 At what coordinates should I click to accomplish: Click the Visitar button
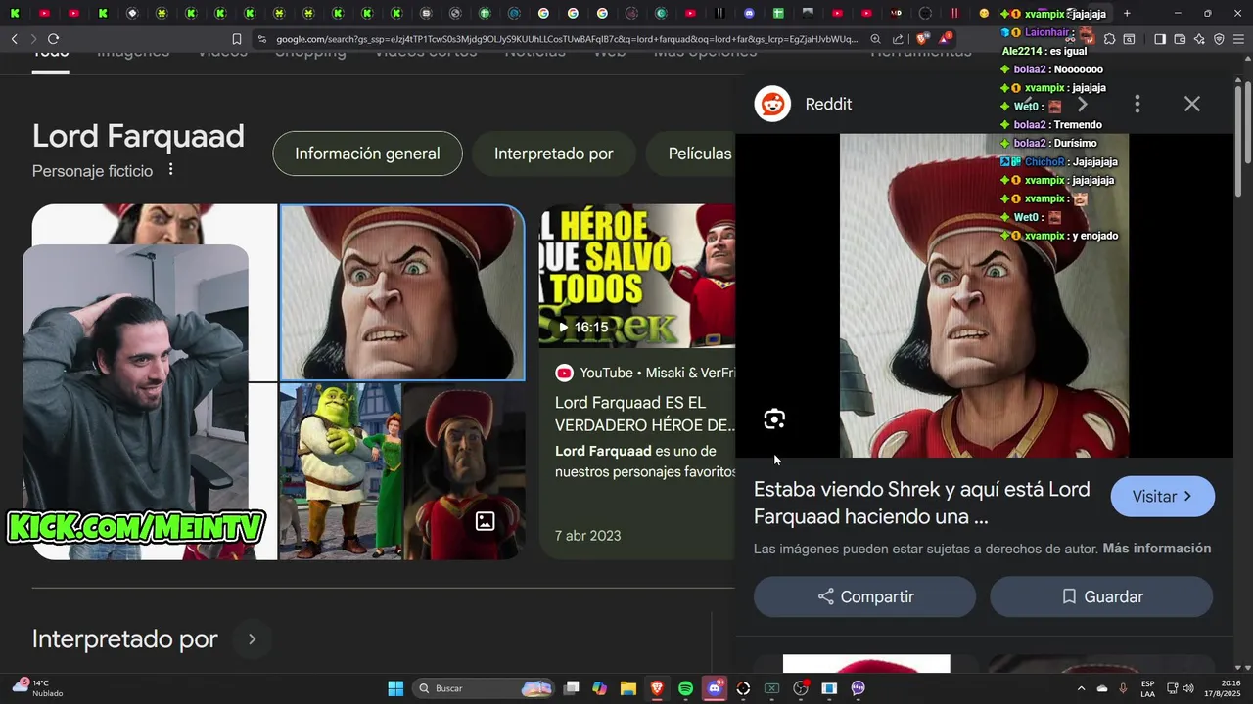(x=1162, y=497)
